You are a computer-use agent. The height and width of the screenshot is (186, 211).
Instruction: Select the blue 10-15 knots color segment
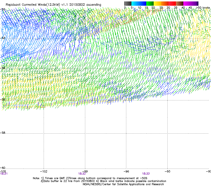pos(143,3)
